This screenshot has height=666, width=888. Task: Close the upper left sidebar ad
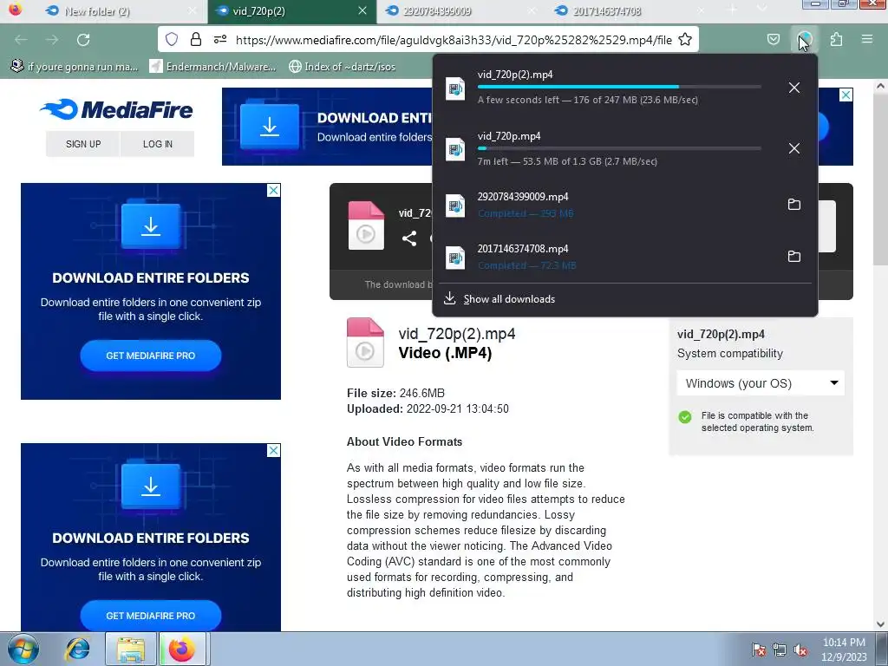pos(273,190)
